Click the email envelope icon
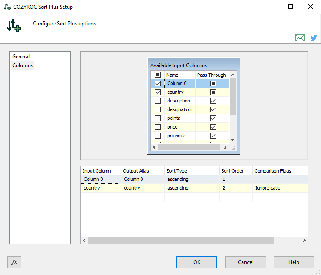This screenshot has height=275, width=321. pos(300,38)
